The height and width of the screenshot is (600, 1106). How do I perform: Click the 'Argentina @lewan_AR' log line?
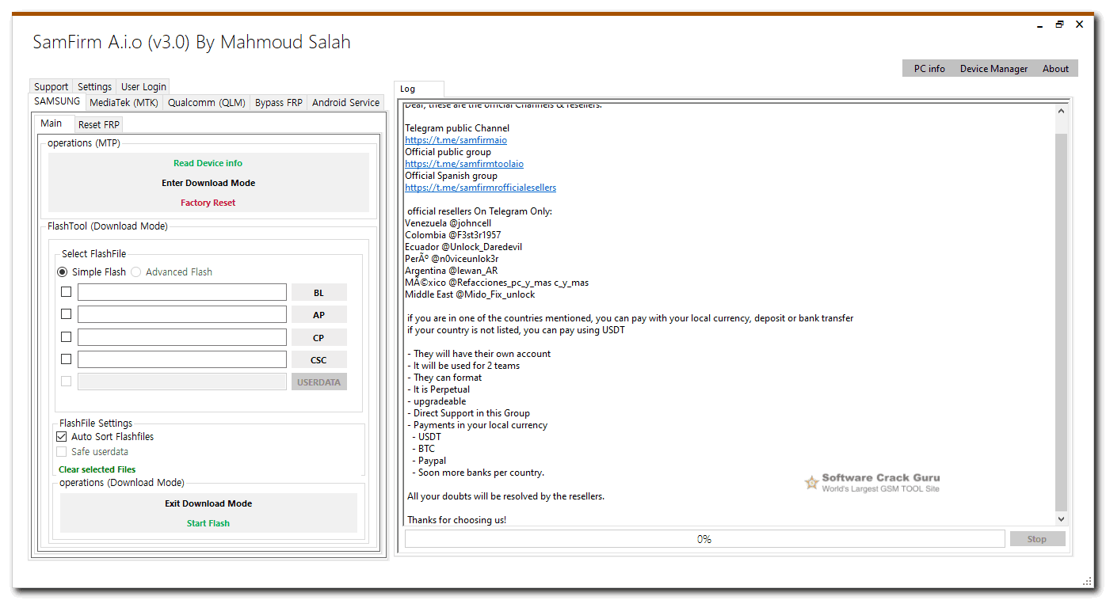click(x=451, y=271)
